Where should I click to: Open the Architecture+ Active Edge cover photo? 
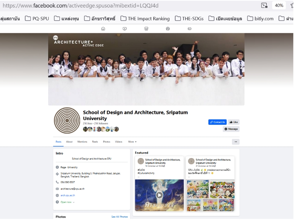[146, 69]
